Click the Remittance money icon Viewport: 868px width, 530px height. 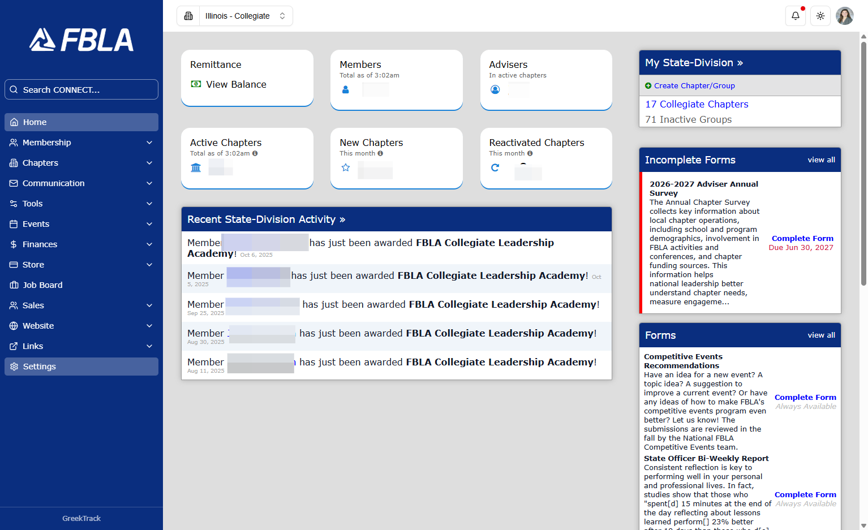click(x=196, y=84)
